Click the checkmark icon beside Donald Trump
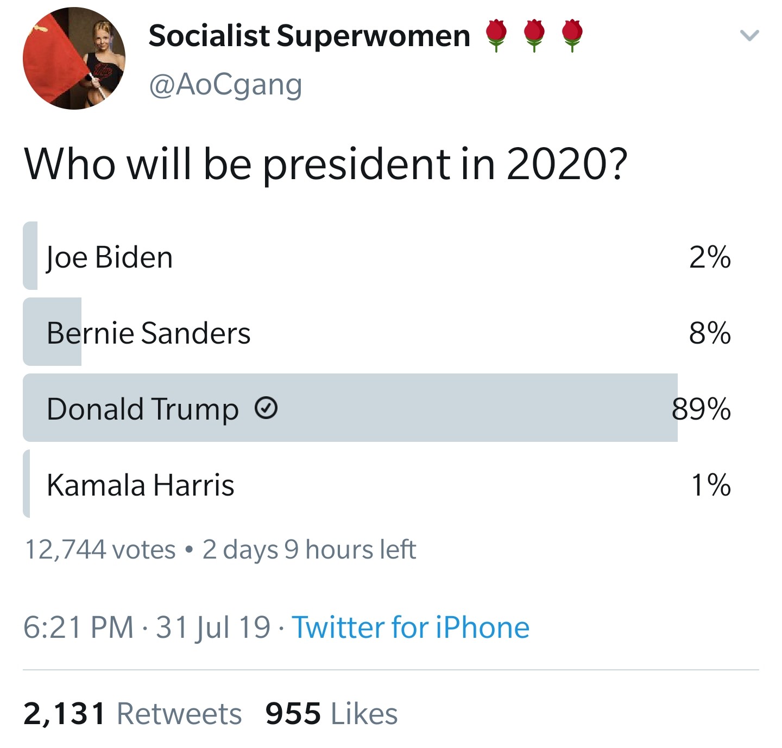The image size is (782, 748). tap(266, 408)
